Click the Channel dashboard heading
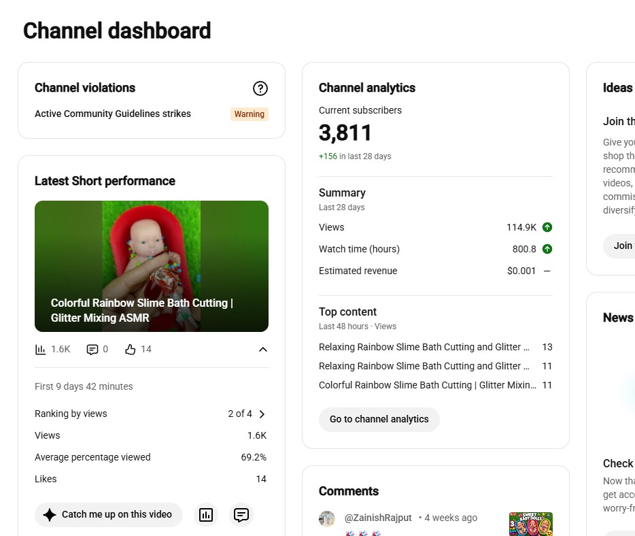This screenshot has width=635, height=536. (x=117, y=31)
